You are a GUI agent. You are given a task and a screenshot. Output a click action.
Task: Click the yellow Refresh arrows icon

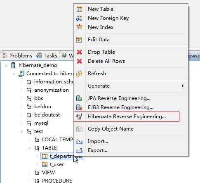(x=79, y=74)
